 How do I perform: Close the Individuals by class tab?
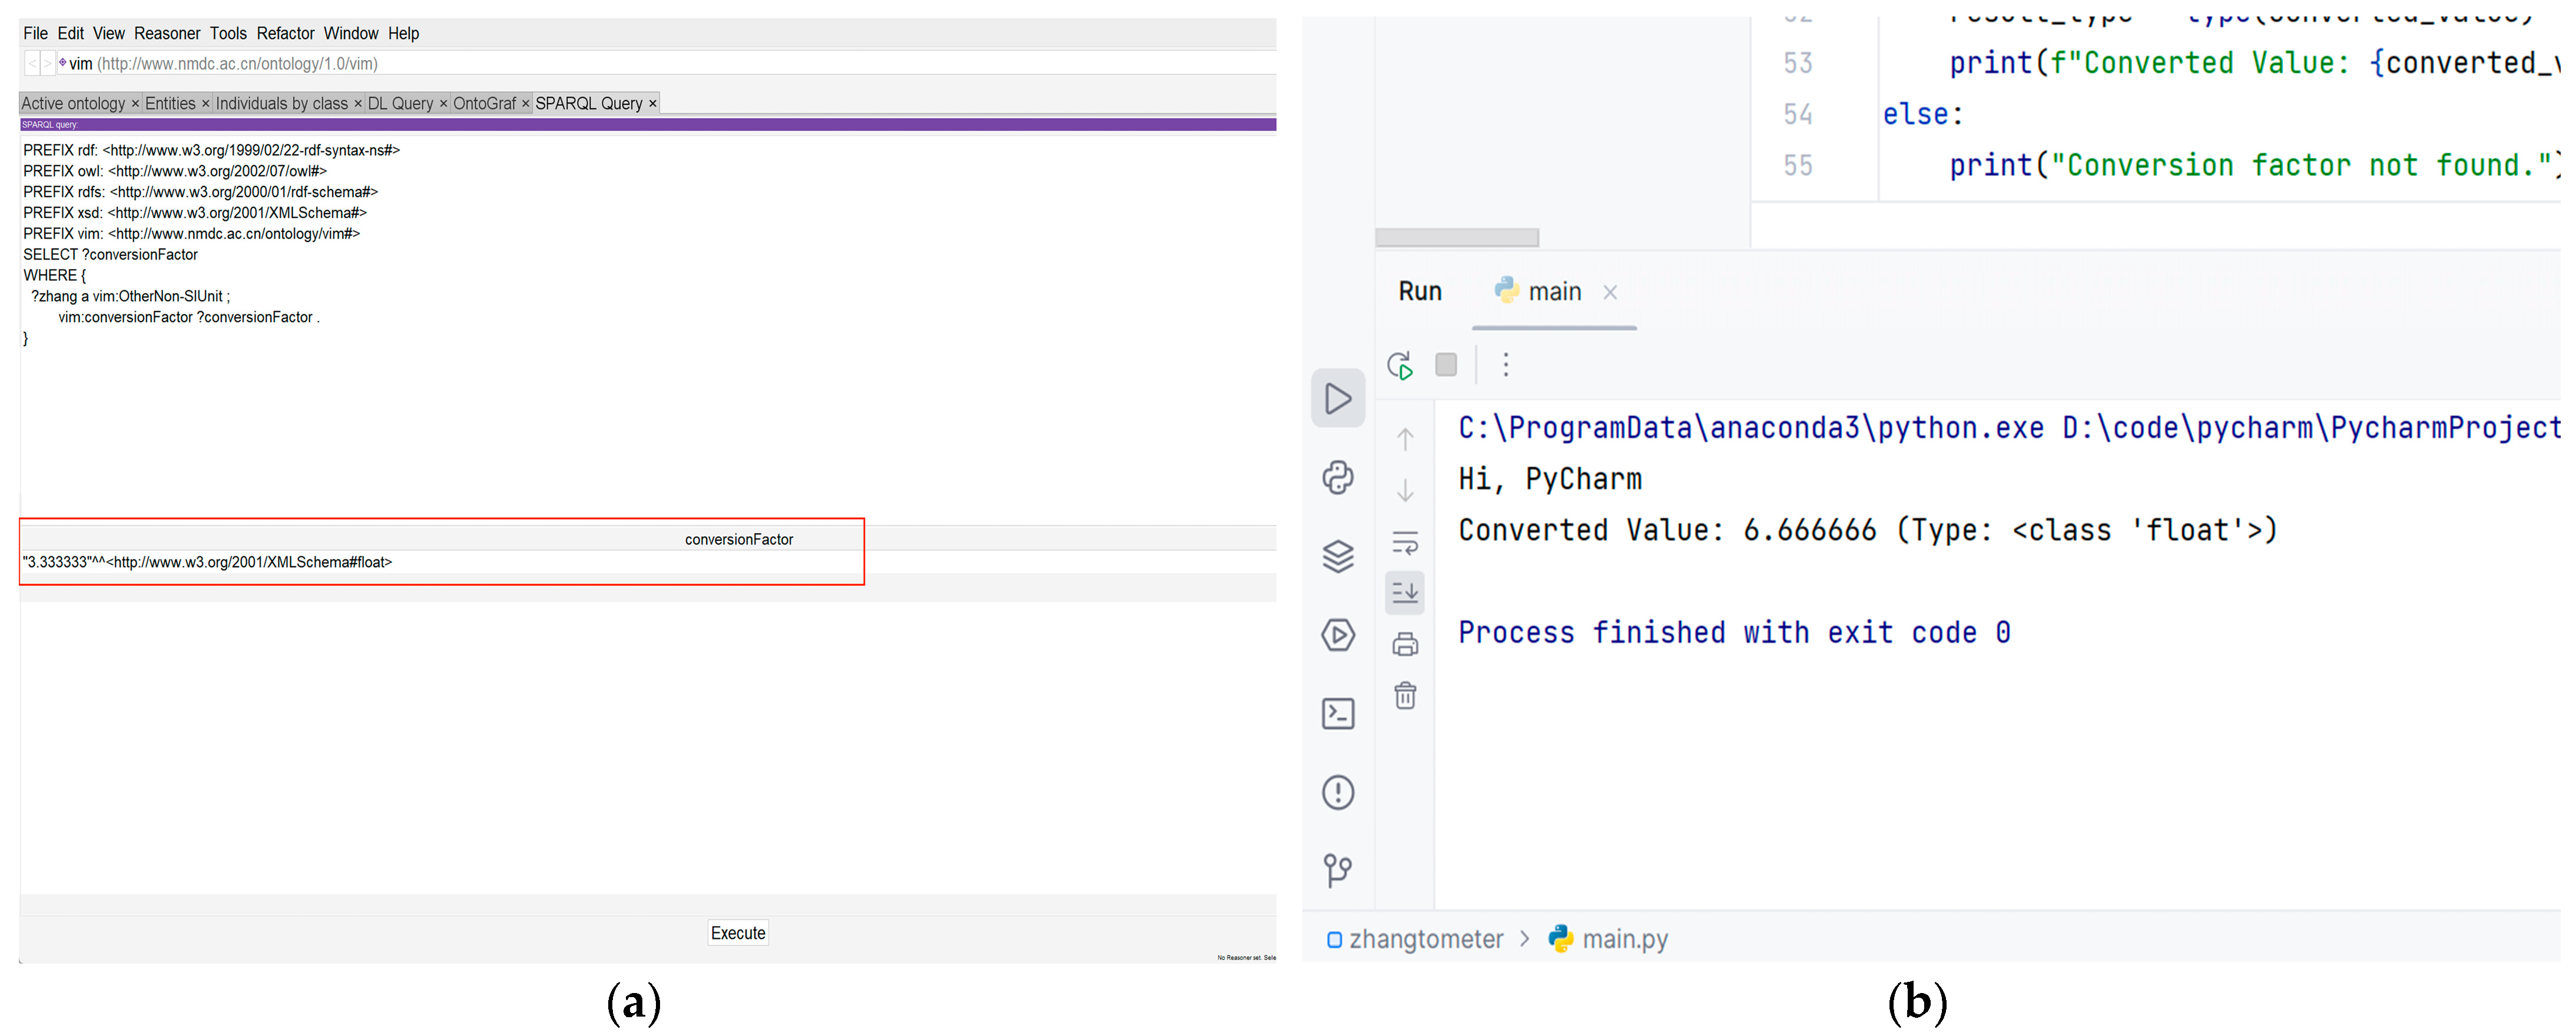pyautogui.click(x=358, y=104)
